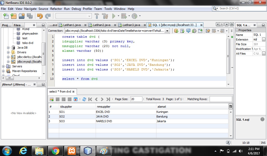Screen dimensions: 267x156
Task: Open the project configuration combo box
Action: pos(74,16)
